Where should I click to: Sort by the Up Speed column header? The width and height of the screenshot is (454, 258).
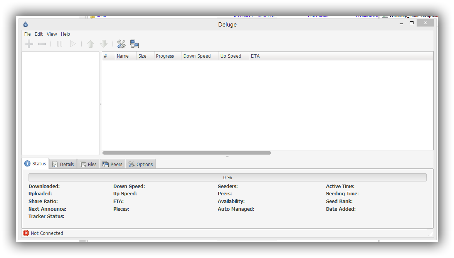click(234, 56)
